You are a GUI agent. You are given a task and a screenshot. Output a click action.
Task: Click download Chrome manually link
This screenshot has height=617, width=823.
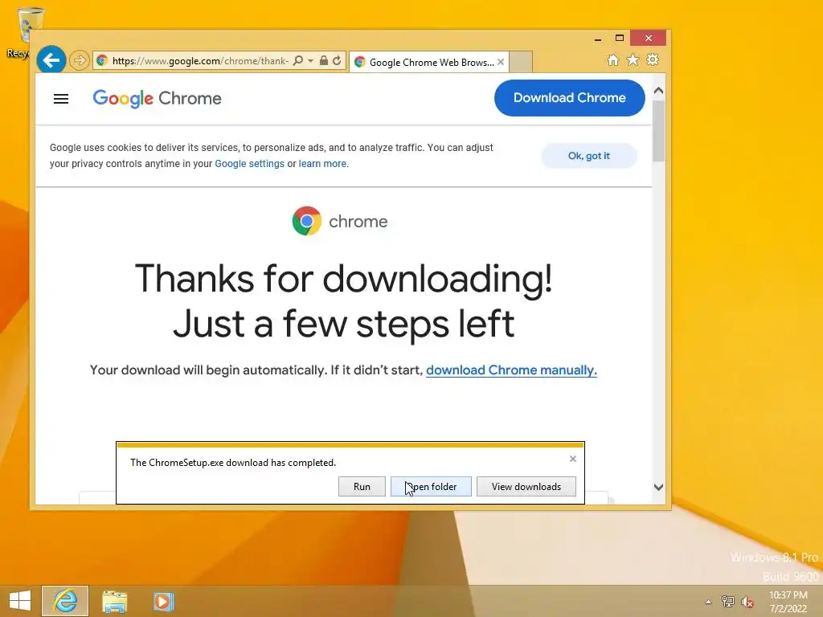tap(511, 370)
